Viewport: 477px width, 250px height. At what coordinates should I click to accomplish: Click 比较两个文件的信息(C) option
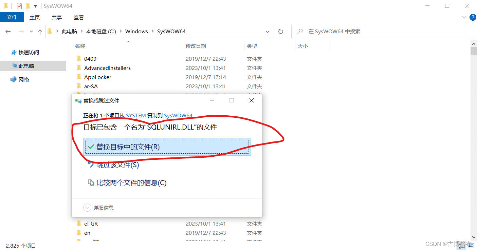pos(131,183)
